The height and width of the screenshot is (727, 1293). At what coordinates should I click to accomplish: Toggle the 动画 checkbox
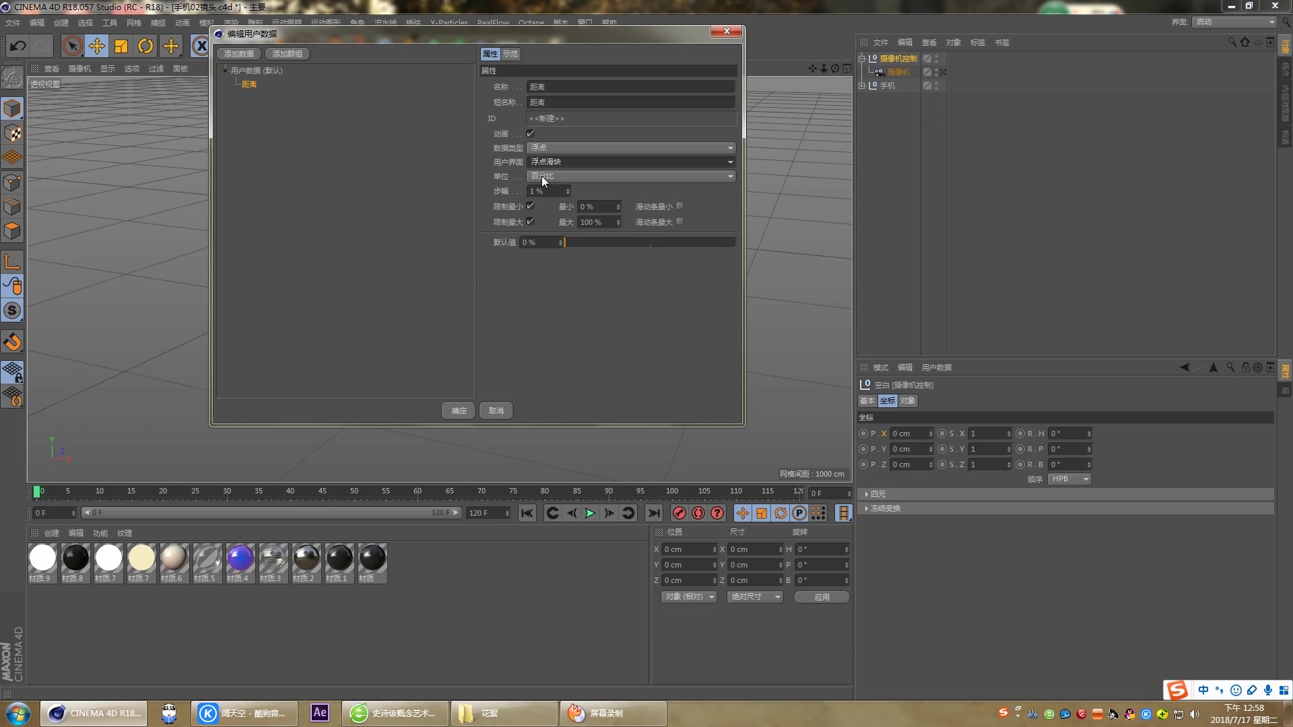tap(531, 134)
